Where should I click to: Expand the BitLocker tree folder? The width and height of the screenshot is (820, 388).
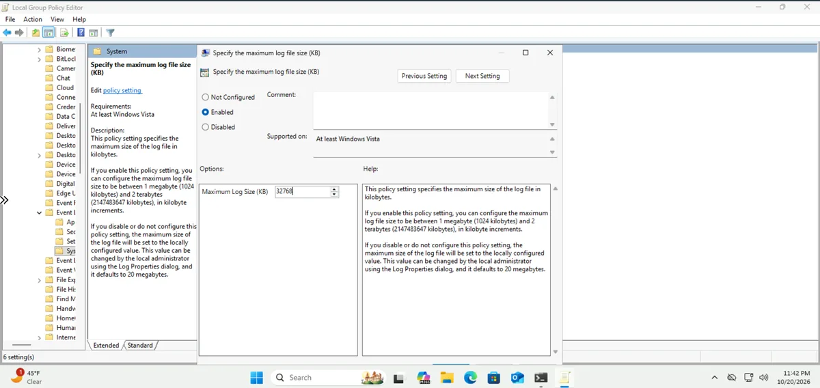pos(40,59)
